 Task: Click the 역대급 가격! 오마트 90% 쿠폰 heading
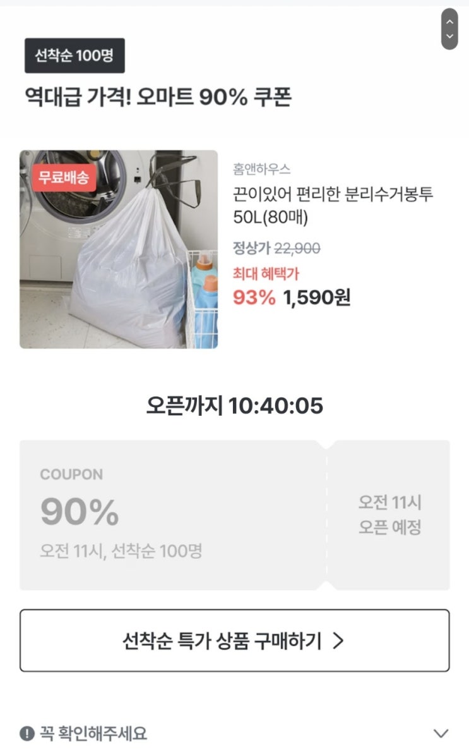[x=158, y=97]
